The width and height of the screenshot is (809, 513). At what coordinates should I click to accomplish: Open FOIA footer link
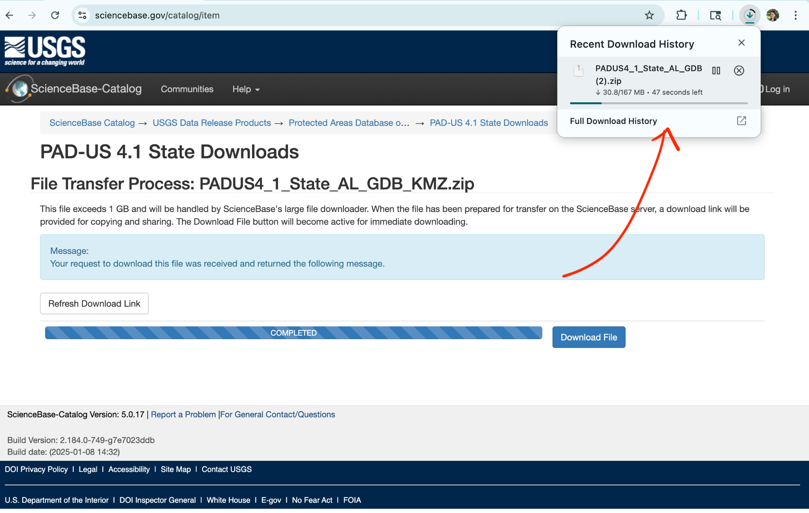click(x=352, y=500)
